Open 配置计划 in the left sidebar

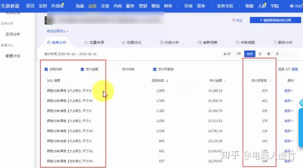coord(13,56)
